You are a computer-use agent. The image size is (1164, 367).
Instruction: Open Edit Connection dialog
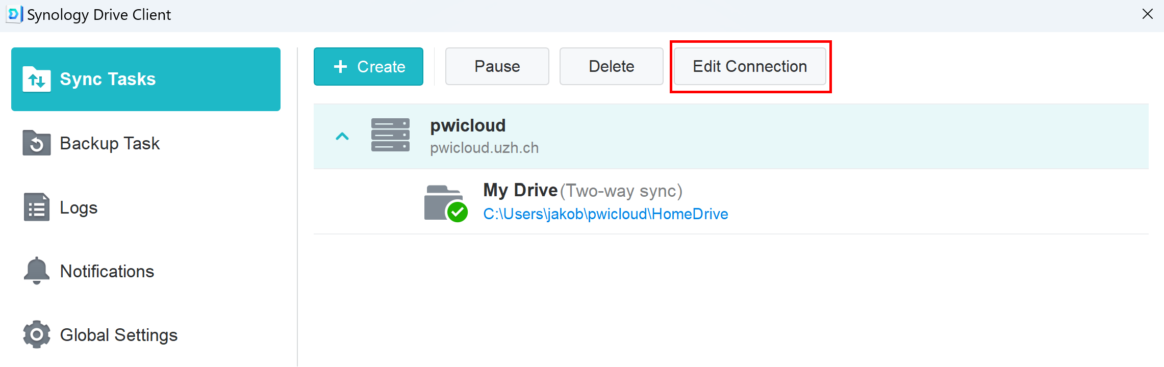(750, 66)
